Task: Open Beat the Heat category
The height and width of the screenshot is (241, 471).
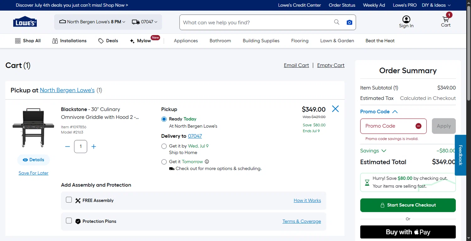Action: pos(380,41)
